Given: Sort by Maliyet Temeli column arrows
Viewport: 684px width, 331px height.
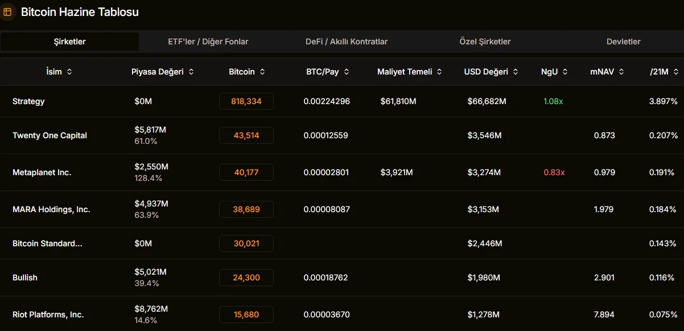Looking at the screenshot, I should coord(439,72).
